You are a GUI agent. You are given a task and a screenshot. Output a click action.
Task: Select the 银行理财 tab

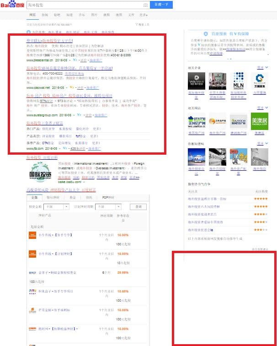coord(53,198)
